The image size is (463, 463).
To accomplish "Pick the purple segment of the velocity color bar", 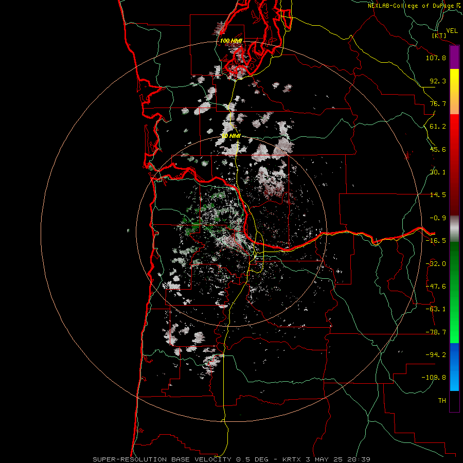I will (454, 58).
